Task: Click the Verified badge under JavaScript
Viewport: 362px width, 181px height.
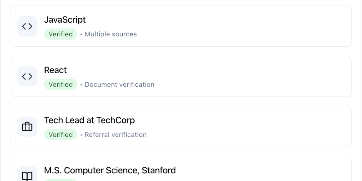Action: (x=60, y=34)
